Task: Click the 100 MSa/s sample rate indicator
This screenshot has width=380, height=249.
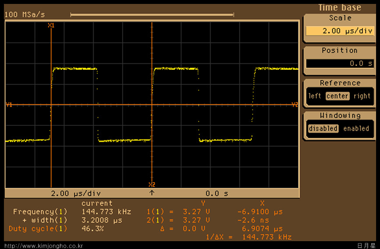Action: pos(25,14)
